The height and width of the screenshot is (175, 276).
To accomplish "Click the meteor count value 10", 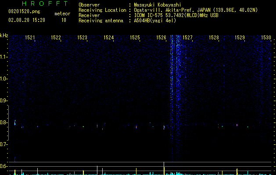I will point(64,20).
